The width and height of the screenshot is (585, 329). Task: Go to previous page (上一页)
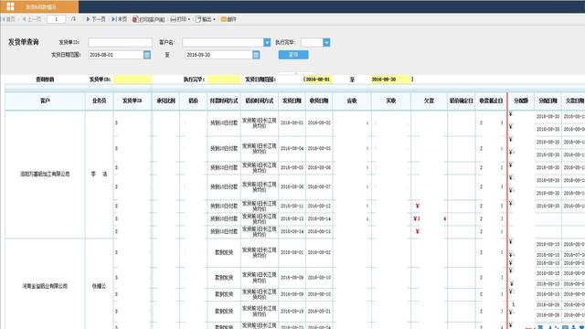point(32,19)
